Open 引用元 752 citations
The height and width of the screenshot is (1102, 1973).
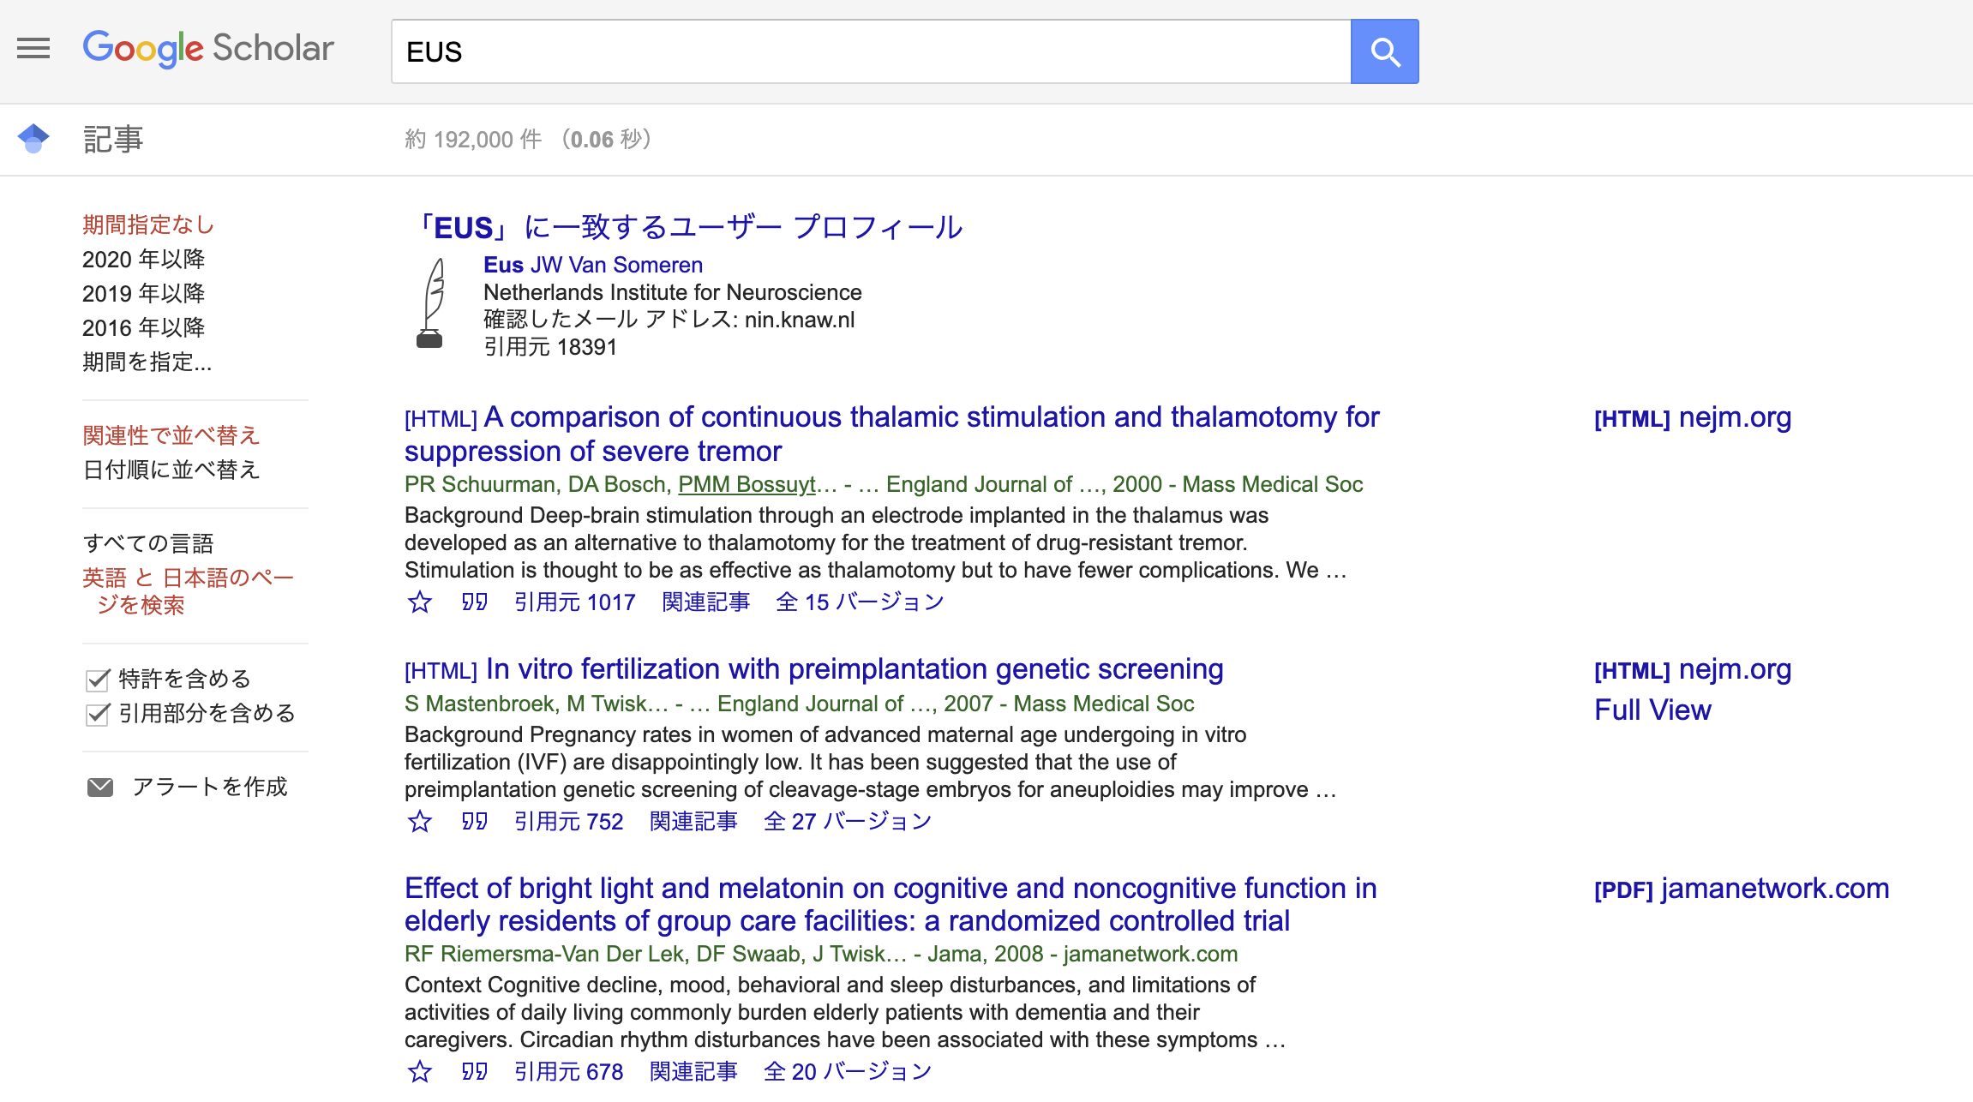tap(568, 822)
